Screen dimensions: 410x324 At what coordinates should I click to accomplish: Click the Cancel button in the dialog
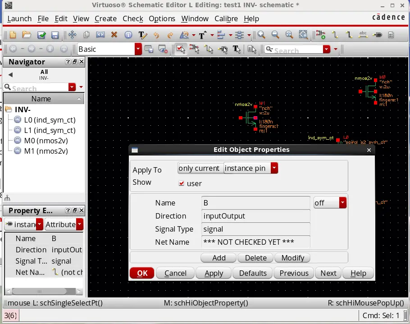(175, 273)
